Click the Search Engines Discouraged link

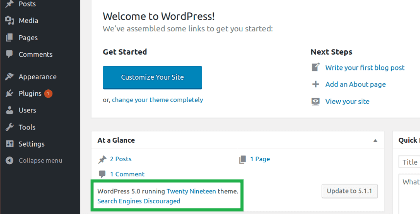pyautogui.click(x=139, y=201)
